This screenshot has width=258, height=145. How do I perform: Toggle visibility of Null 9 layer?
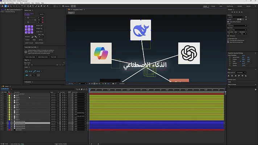point(1,96)
